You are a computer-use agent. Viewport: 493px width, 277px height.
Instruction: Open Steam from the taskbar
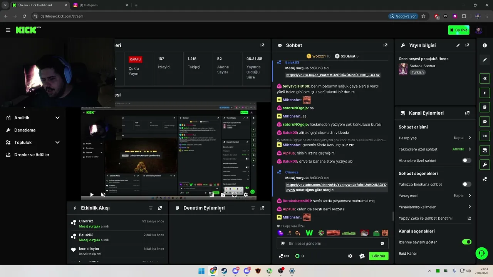click(224, 271)
